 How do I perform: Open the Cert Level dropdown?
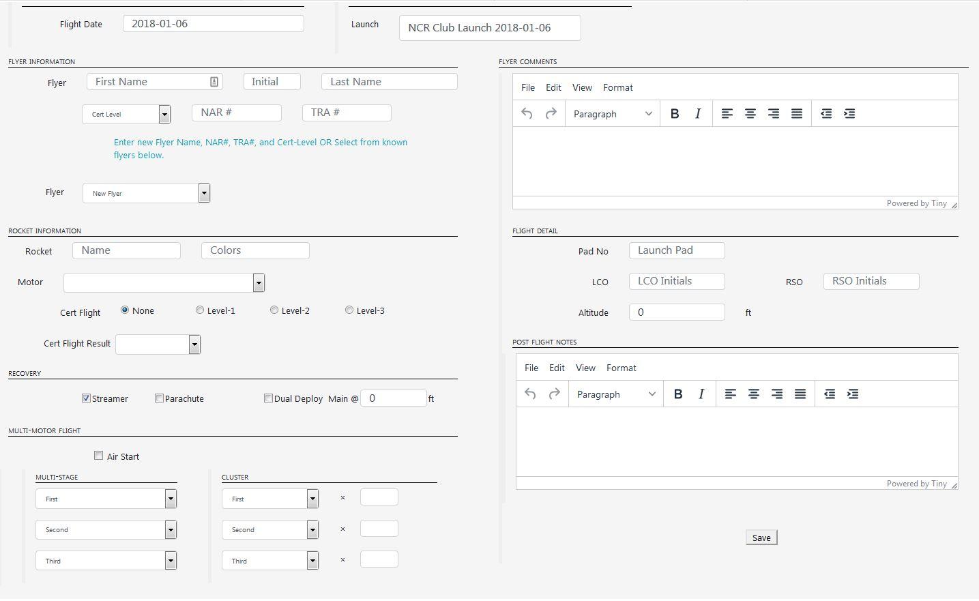tap(126, 115)
